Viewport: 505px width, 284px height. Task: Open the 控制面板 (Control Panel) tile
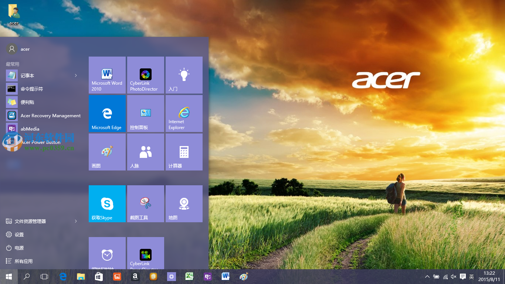145,114
